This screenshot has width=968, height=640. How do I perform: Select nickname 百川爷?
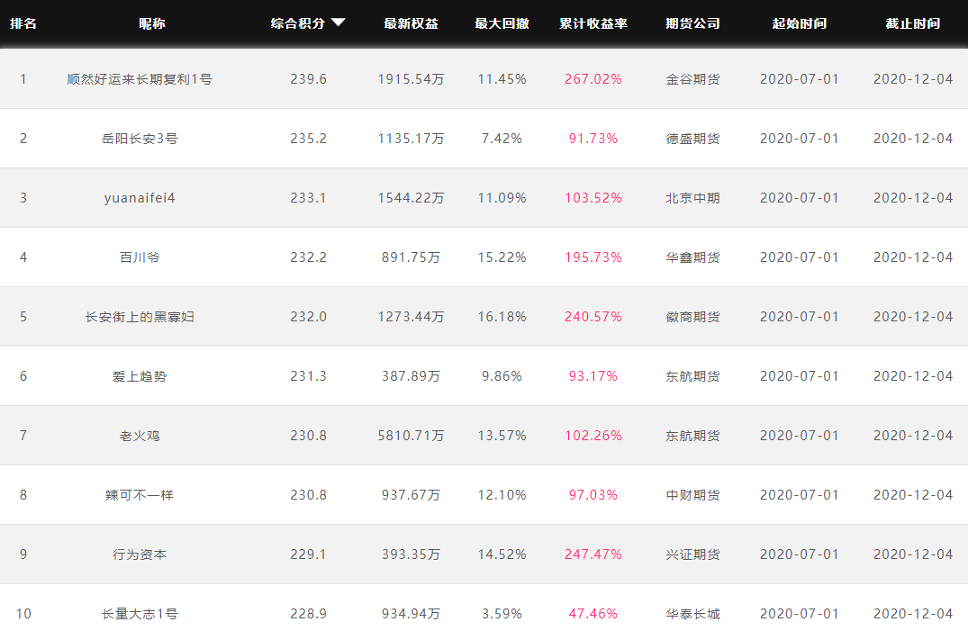coord(140,257)
